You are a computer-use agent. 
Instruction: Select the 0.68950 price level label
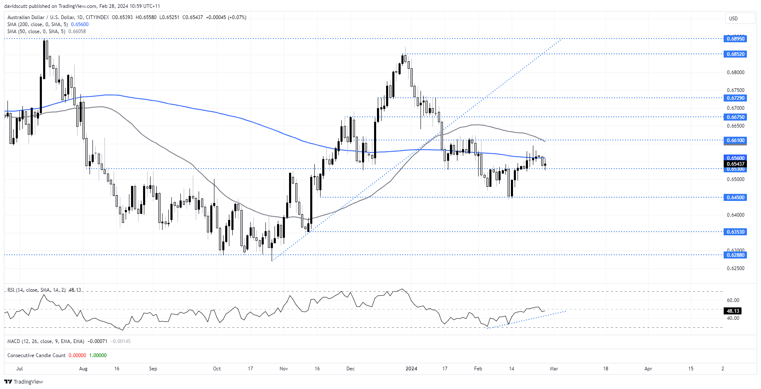point(735,39)
